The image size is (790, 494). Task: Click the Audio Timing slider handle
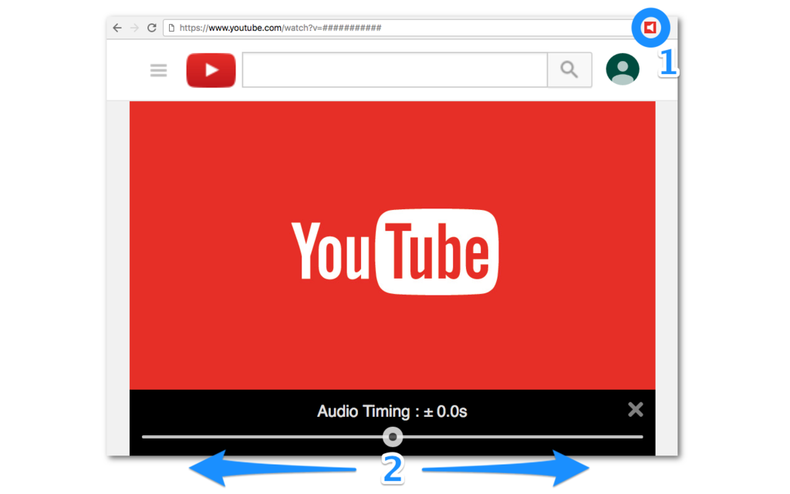tap(393, 437)
